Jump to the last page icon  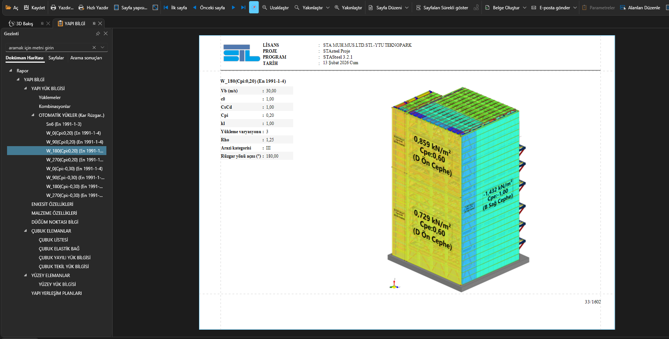(x=243, y=7)
